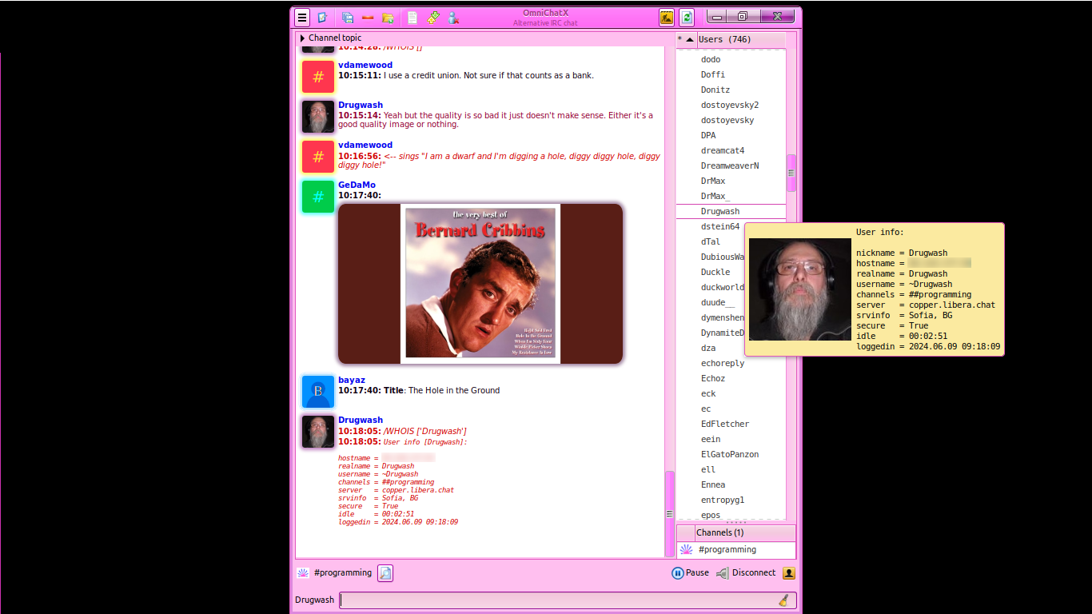This screenshot has width=1092, height=614.
Task: Select user dostoyevsky2 in the user list
Action: tap(731, 106)
